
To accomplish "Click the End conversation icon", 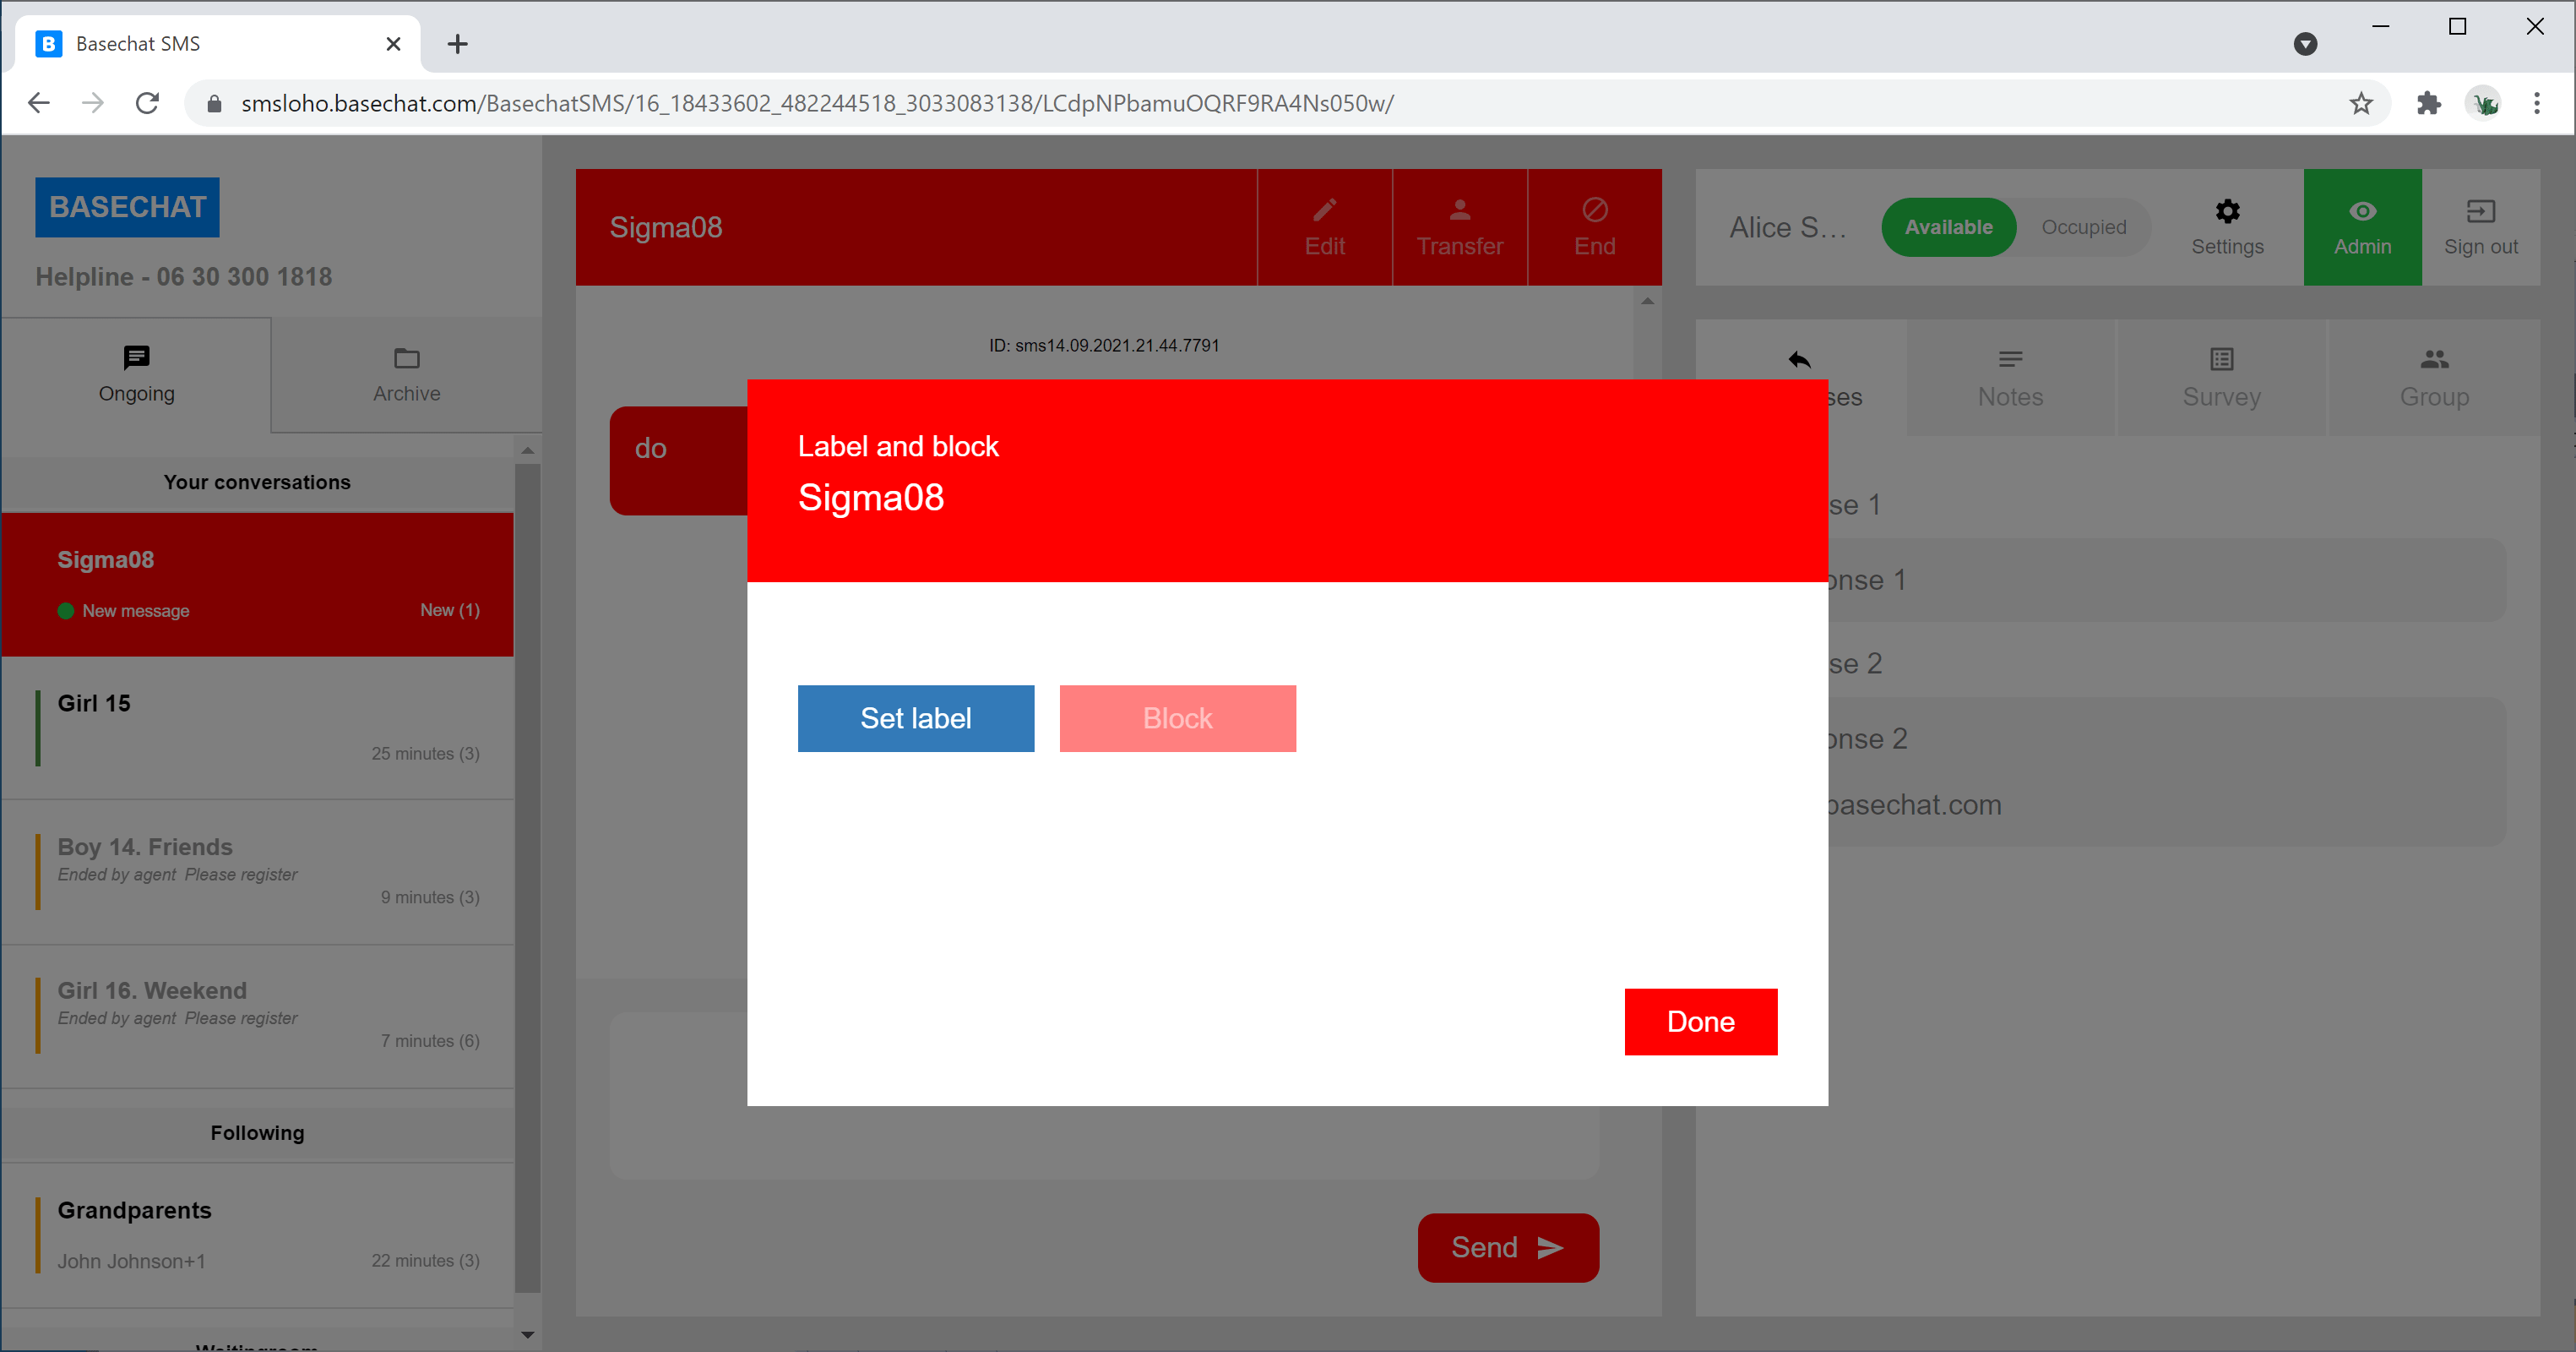I will pyautogui.click(x=1594, y=211).
